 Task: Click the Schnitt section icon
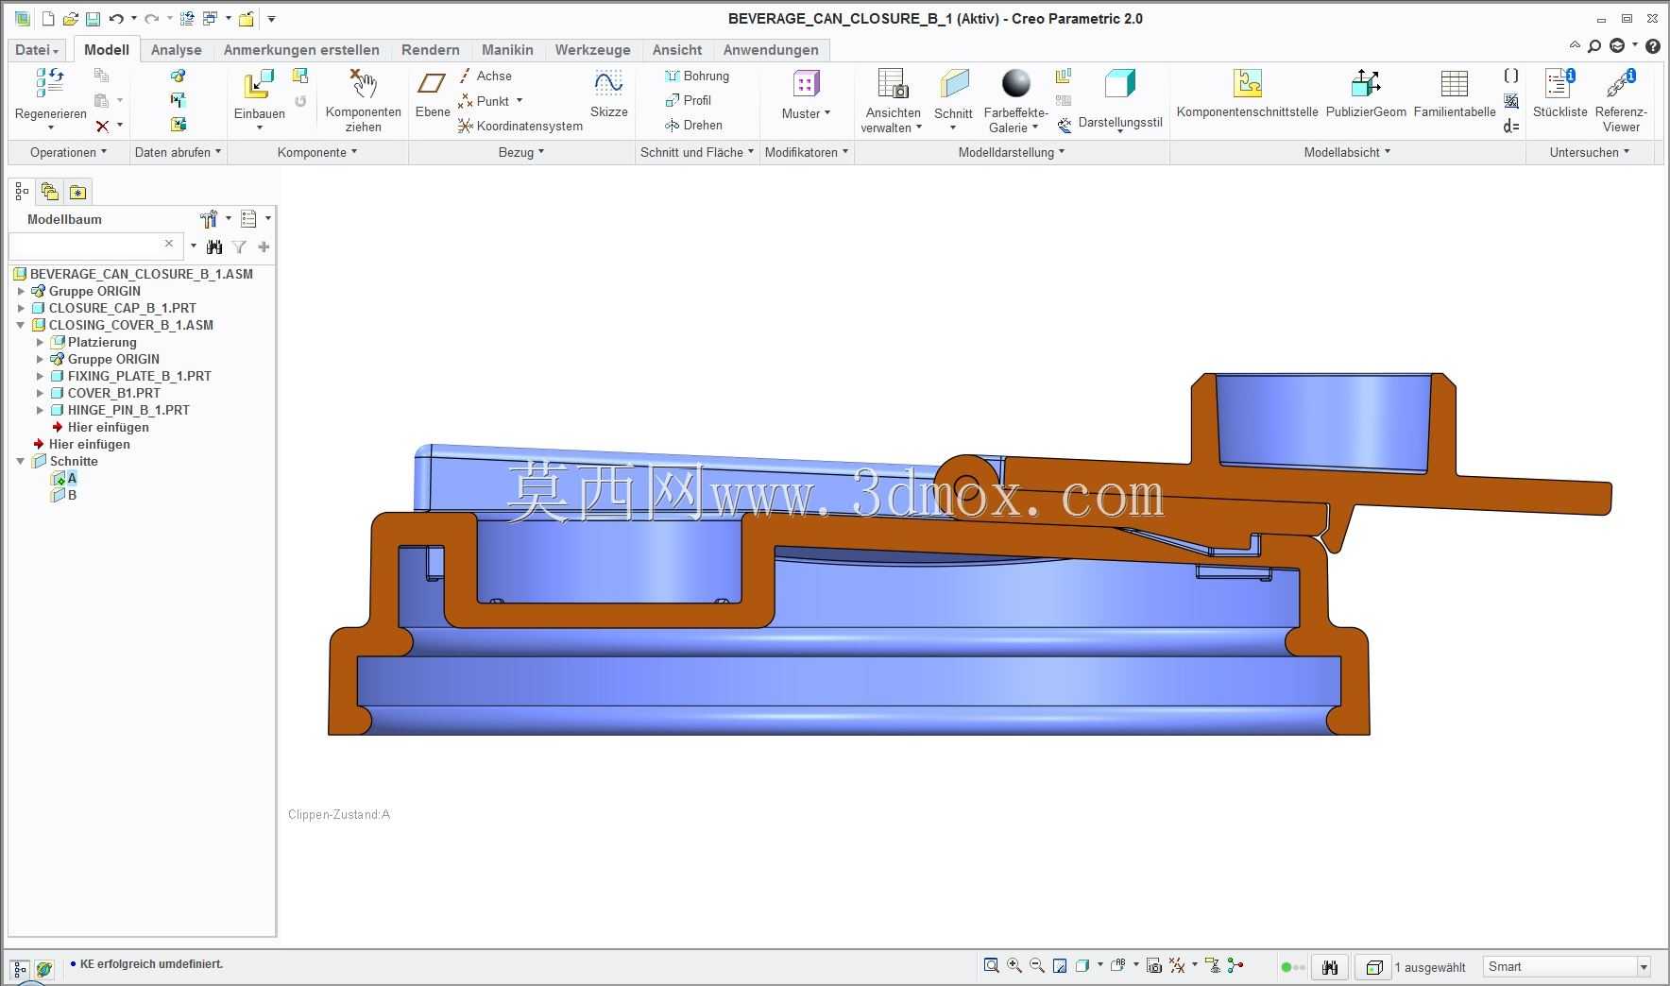(954, 83)
